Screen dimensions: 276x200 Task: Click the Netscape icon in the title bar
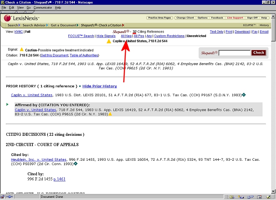coord(3,3)
